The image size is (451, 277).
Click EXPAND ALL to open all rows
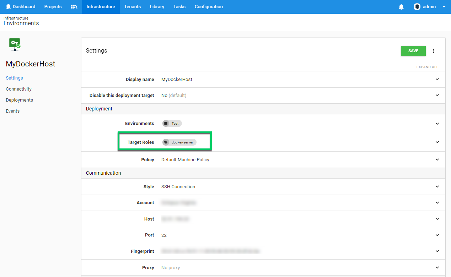pos(427,67)
